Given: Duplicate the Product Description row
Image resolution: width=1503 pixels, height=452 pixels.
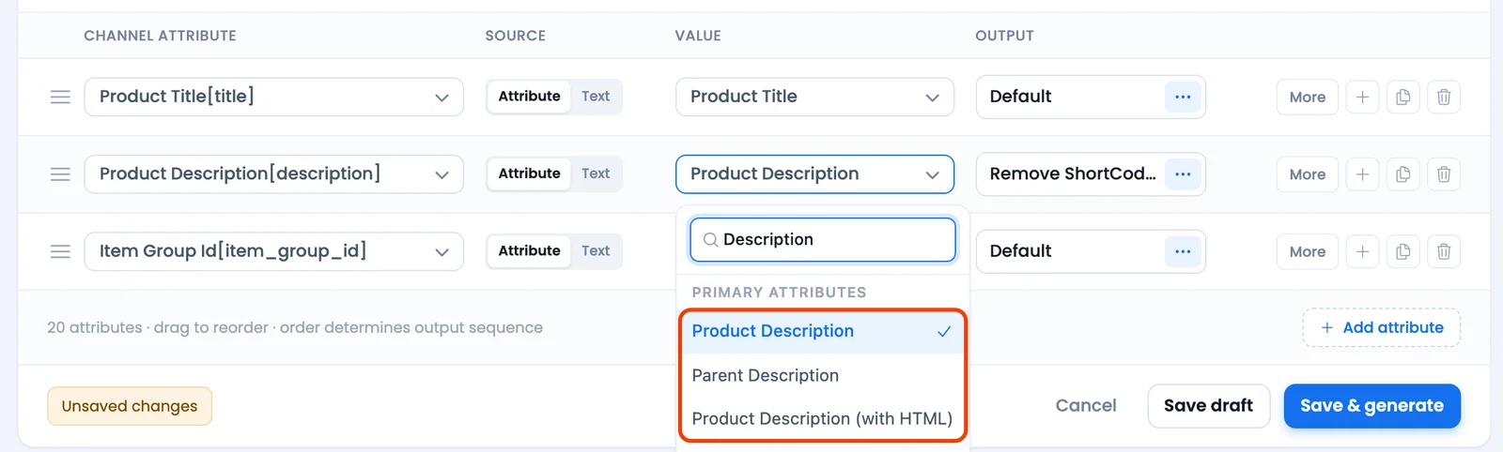Looking at the screenshot, I should click(x=1403, y=174).
